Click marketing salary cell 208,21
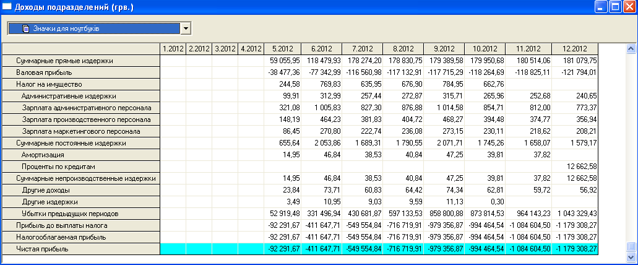This screenshot has width=638, height=265. point(575,131)
